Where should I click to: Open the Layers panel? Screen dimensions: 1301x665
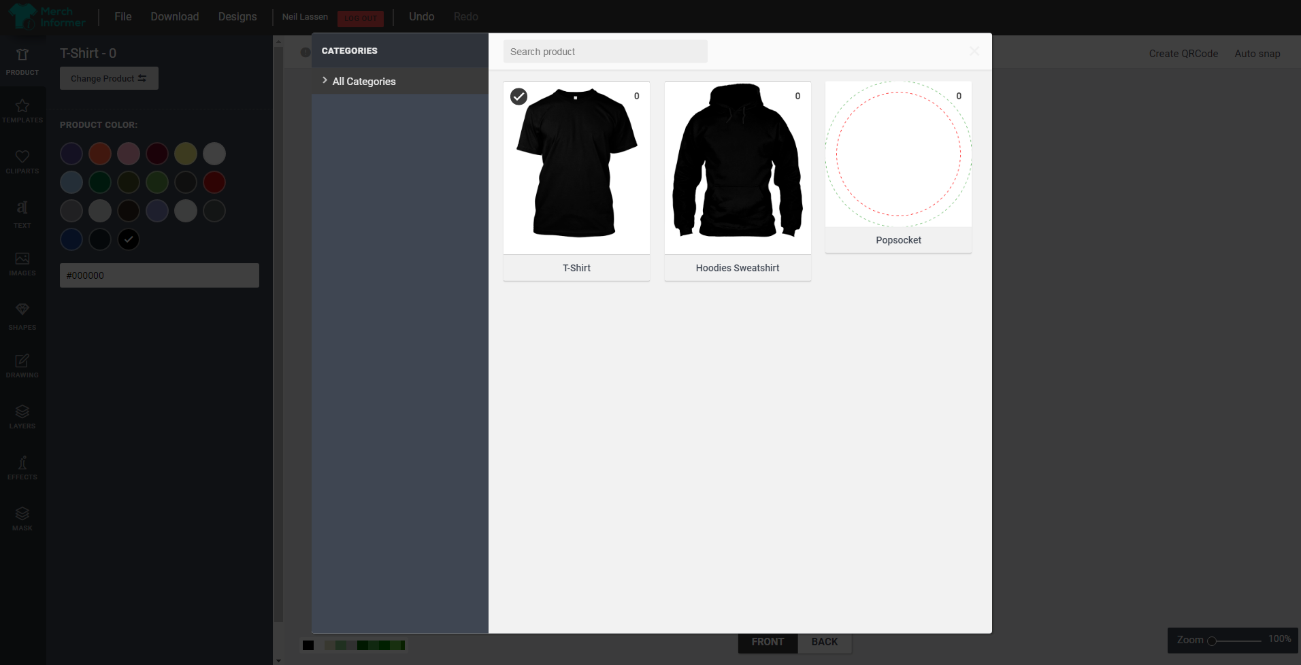tap(22, 417)
